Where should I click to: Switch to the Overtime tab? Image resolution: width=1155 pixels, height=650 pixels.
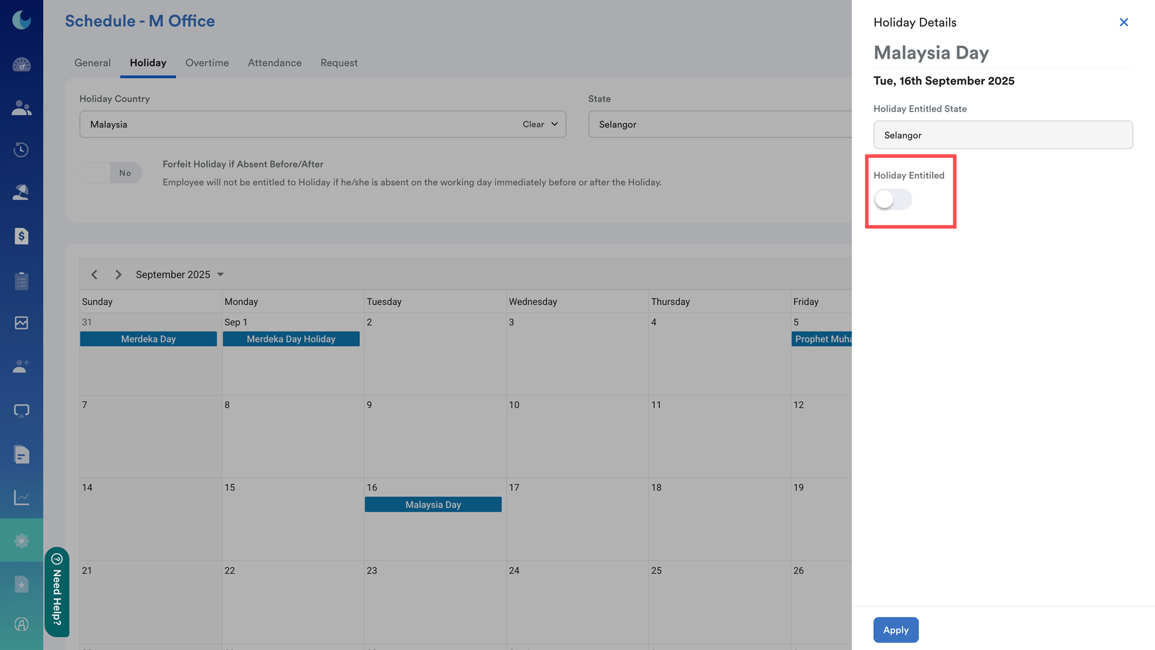(x=207, y=63)
